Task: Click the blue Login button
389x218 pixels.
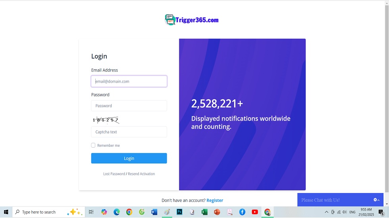Action: tap(129, 158)
